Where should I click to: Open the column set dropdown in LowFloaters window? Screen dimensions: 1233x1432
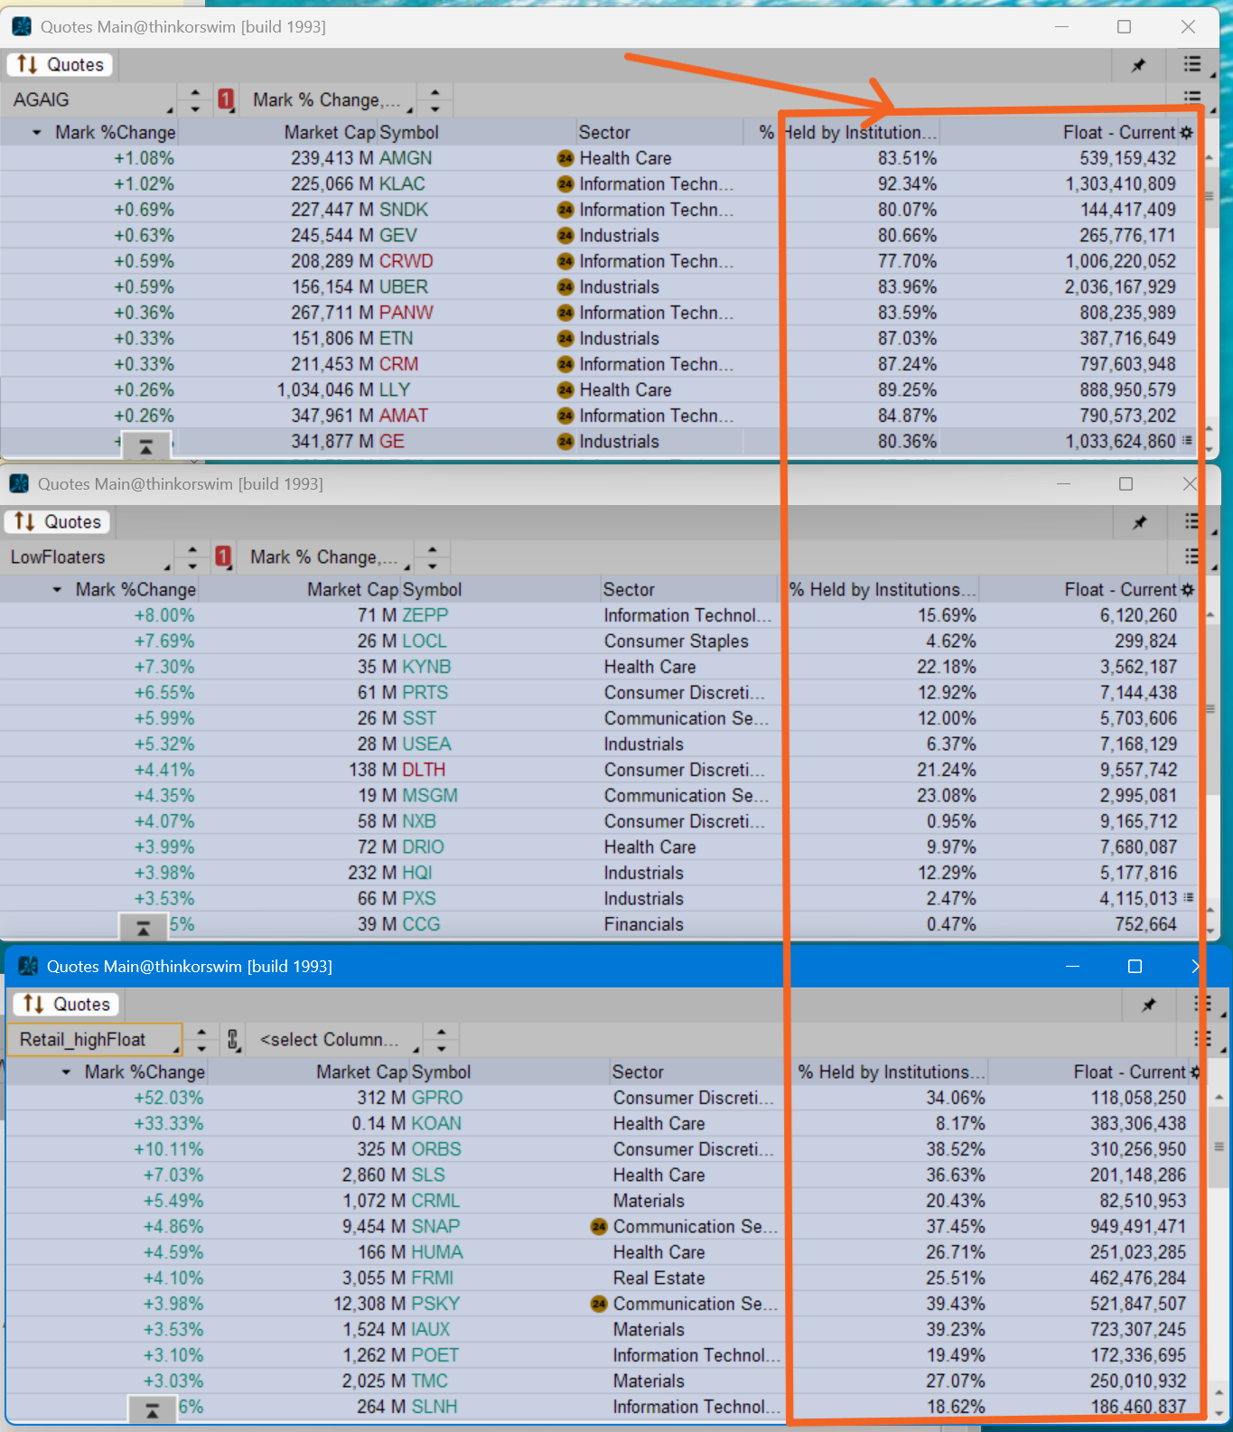329,557
